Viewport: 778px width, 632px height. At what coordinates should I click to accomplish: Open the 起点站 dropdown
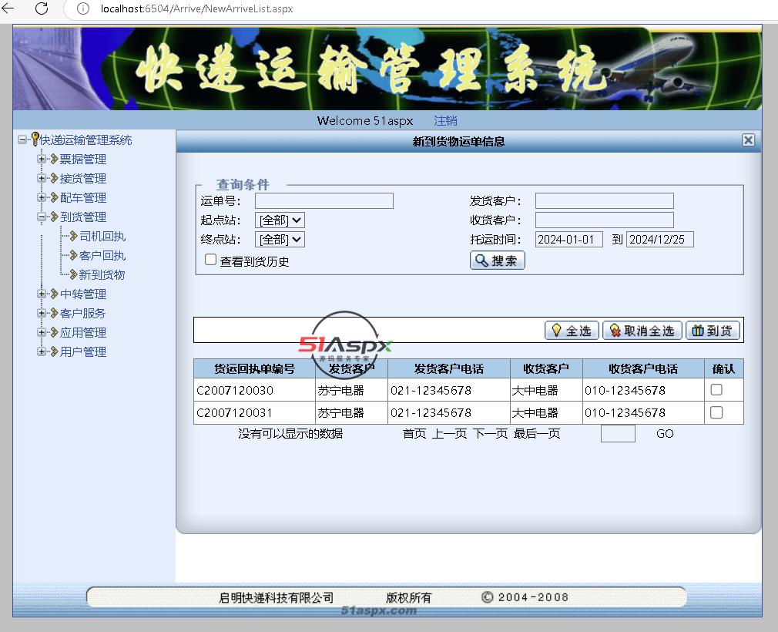click(x=280, y=220)
